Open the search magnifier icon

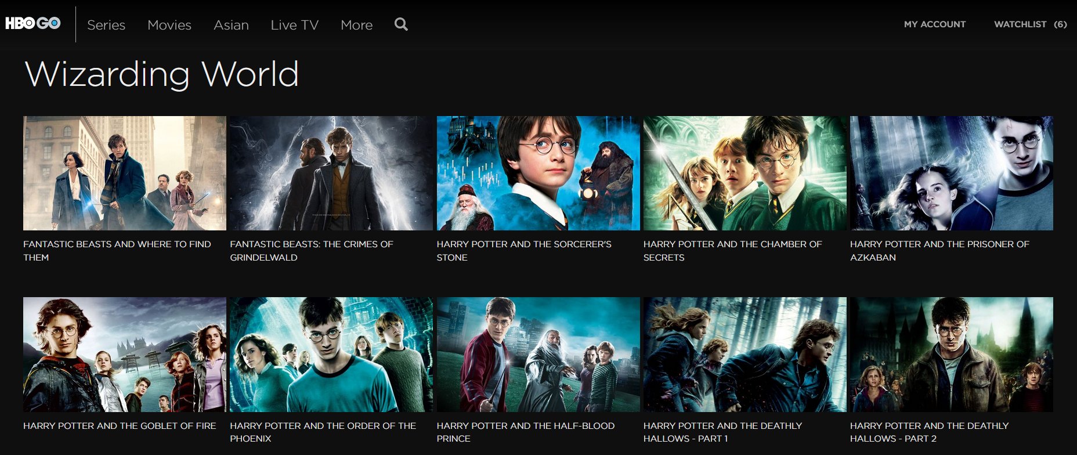pyautogui.click(x=401, y=24)
